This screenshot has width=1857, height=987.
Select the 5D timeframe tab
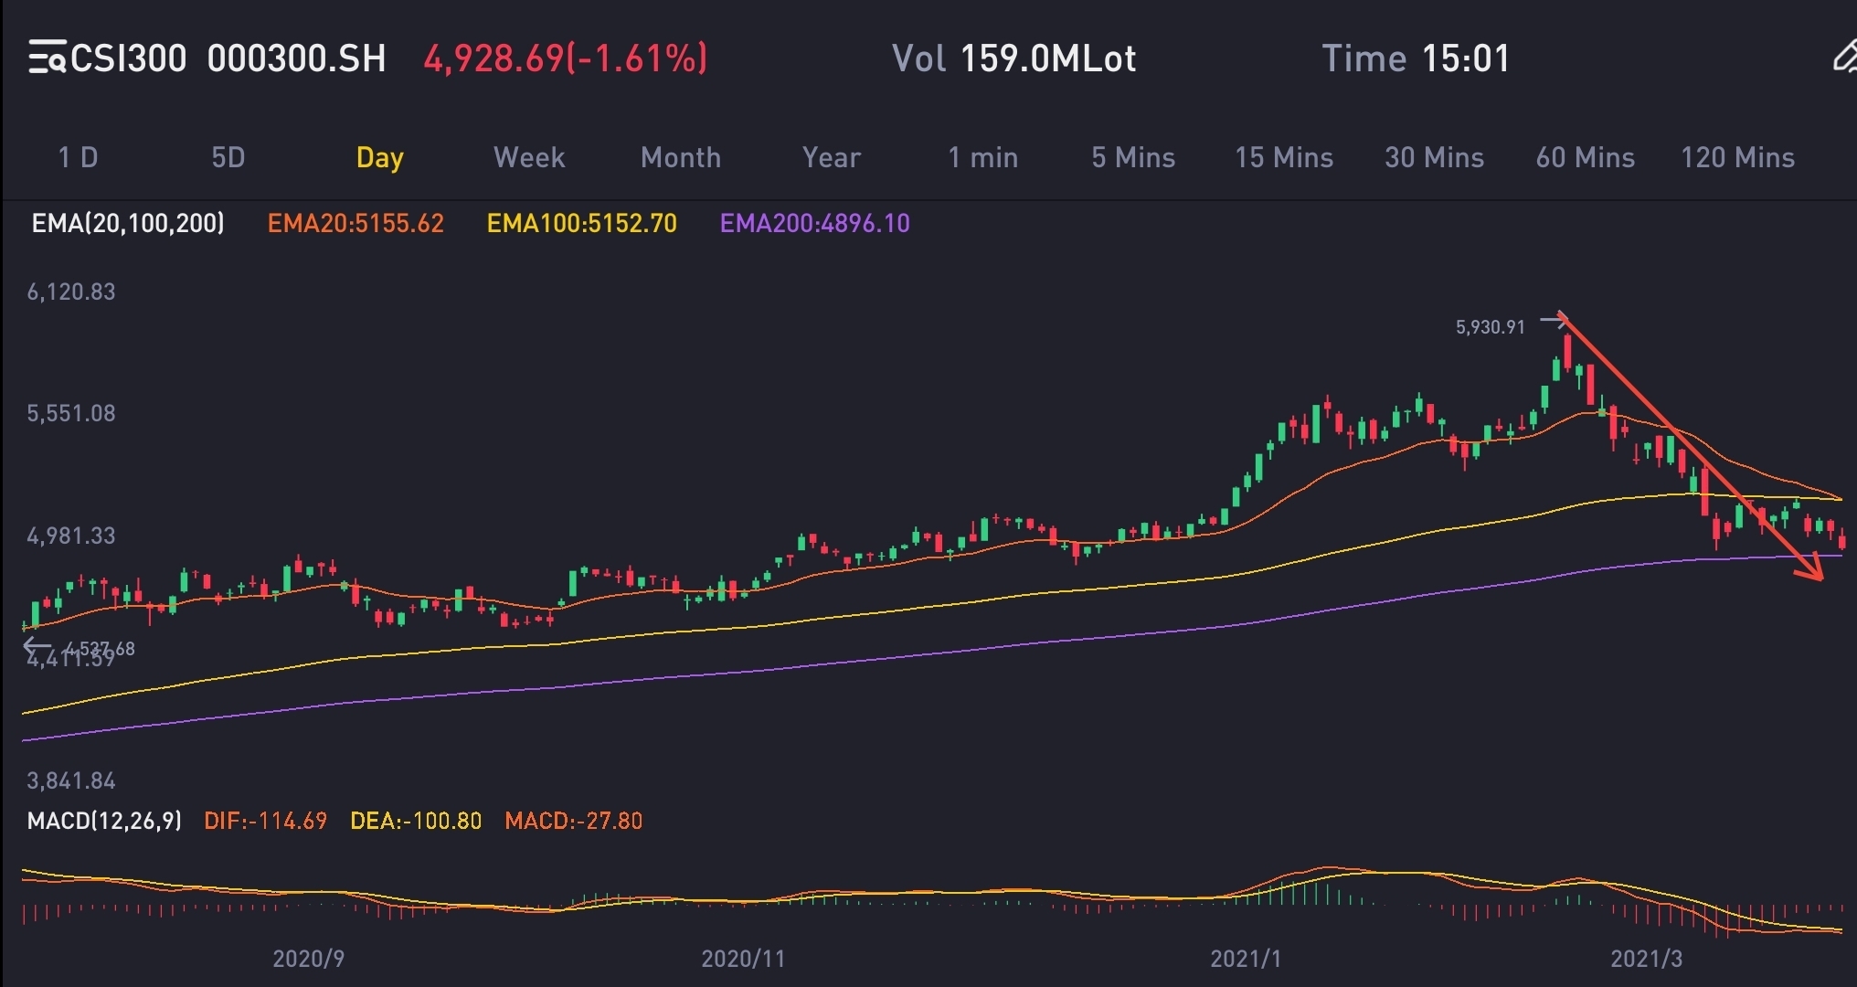(x=228, y=157)
